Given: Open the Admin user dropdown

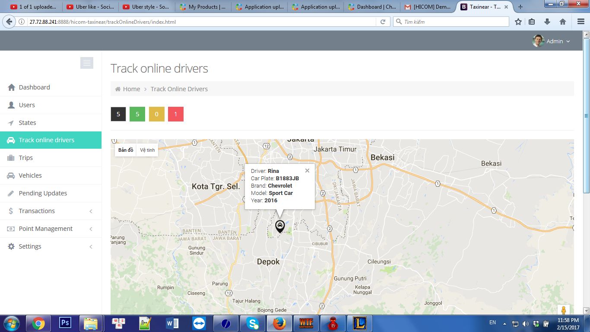Looking at the screenshot, I should [552, 41].
